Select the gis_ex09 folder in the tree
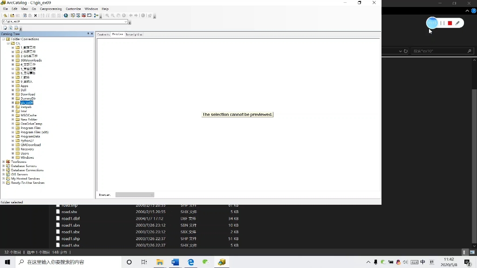 click(26, 102)
